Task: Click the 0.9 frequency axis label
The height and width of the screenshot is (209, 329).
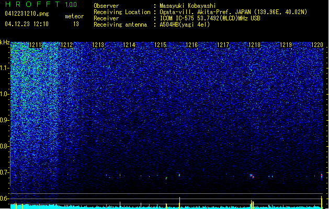Action: (5, 120)
